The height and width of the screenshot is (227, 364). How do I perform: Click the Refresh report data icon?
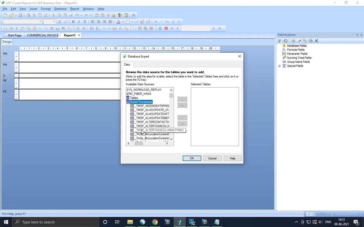tap(160, 28)
